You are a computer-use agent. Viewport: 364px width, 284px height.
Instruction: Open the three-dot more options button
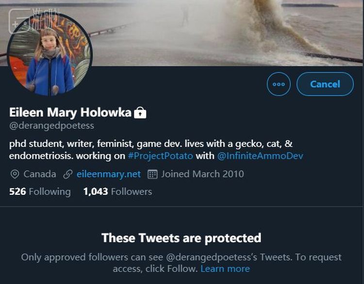pyautogui.click(x=279, y=84)
